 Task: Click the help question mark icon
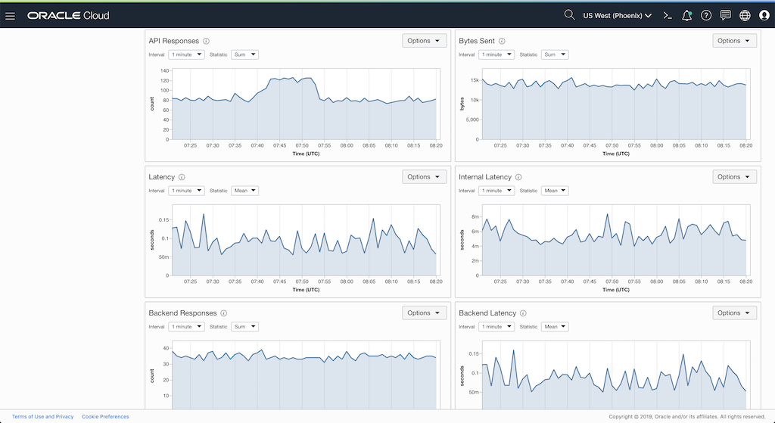pyautogui.click(x=706, y=15)
